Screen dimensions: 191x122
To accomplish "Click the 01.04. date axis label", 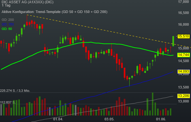I will 58,119.
